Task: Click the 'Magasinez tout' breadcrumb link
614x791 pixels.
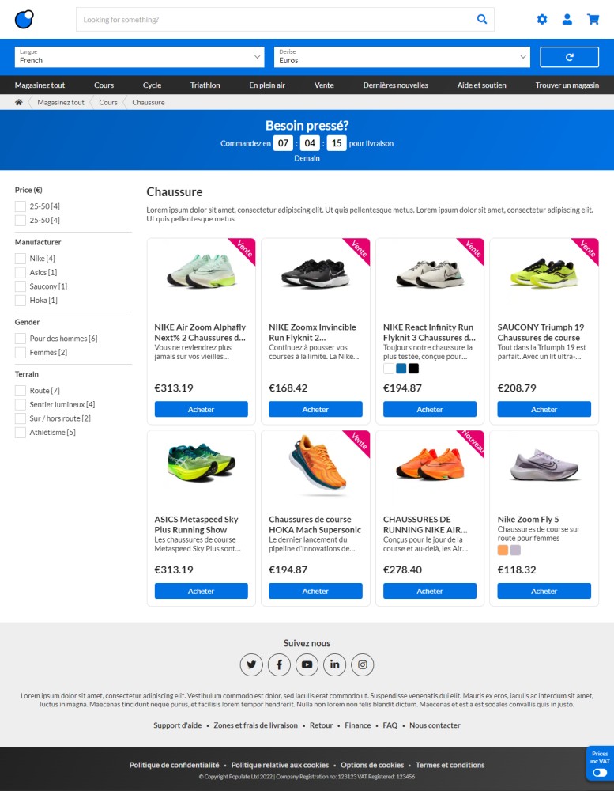Action: pyautogui.click(x=61, y=102)
